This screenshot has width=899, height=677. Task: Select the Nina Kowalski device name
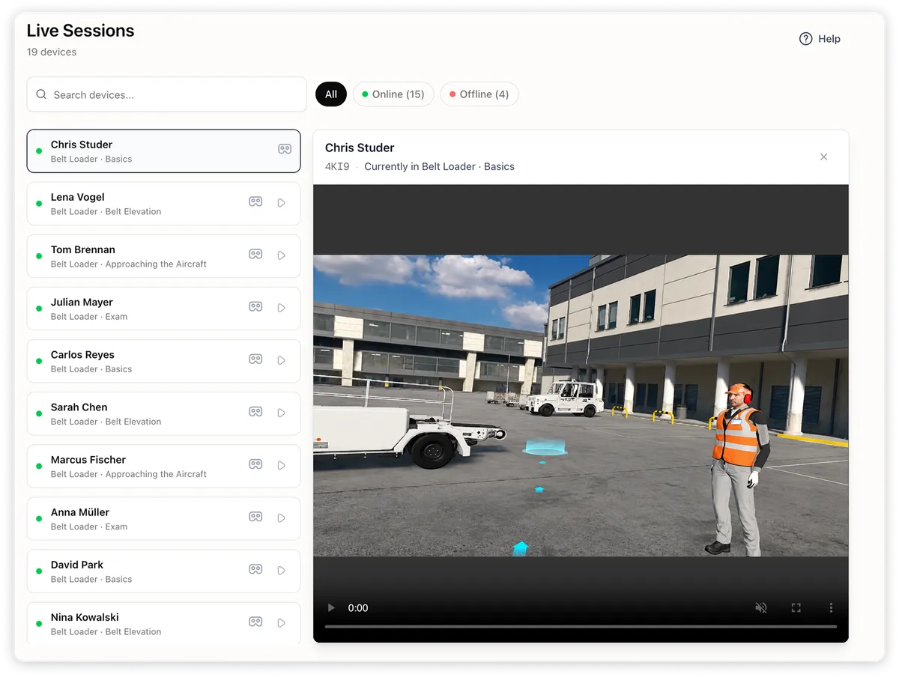coord(85,616)
